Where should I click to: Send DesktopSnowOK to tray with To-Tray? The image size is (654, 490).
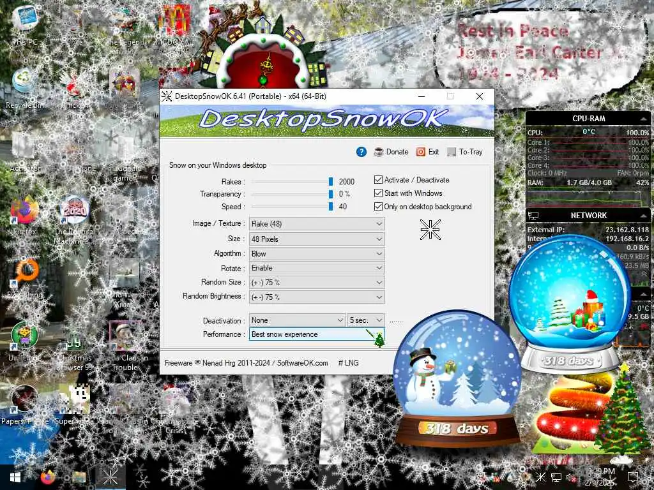coord(465,152)
